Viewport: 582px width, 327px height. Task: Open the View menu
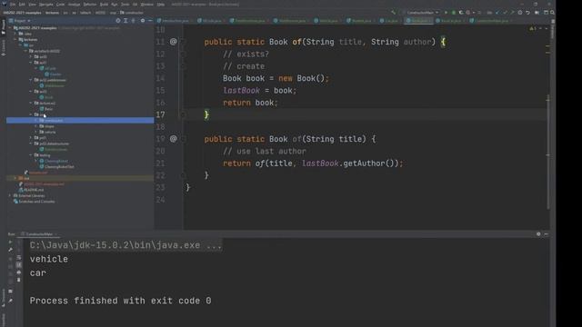[33, 5]
